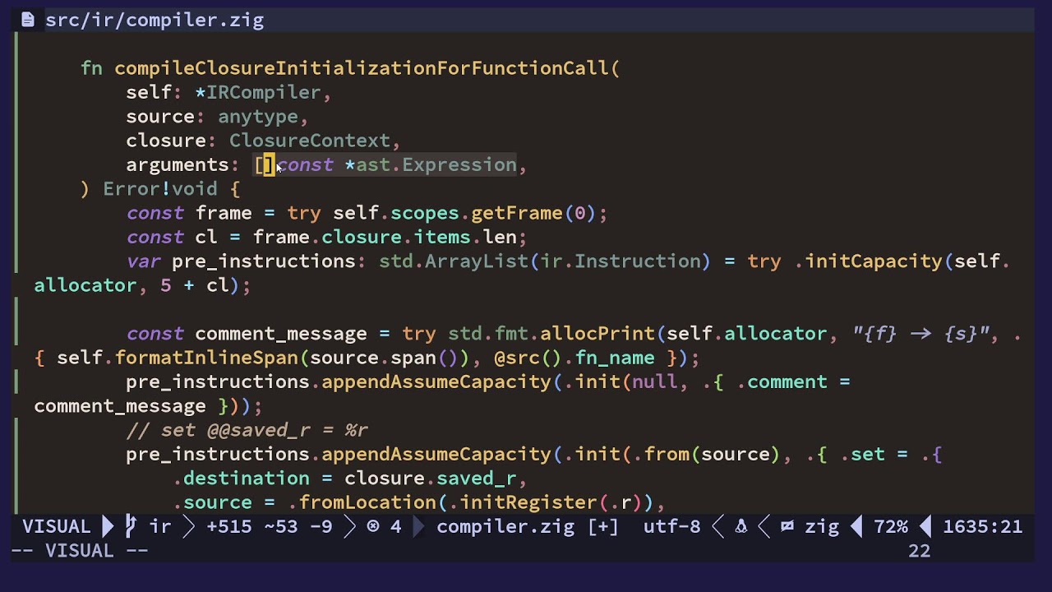Click the 22 selection count in the command line
Screen dimensions: 1052x592
click(x=919, y=551)
